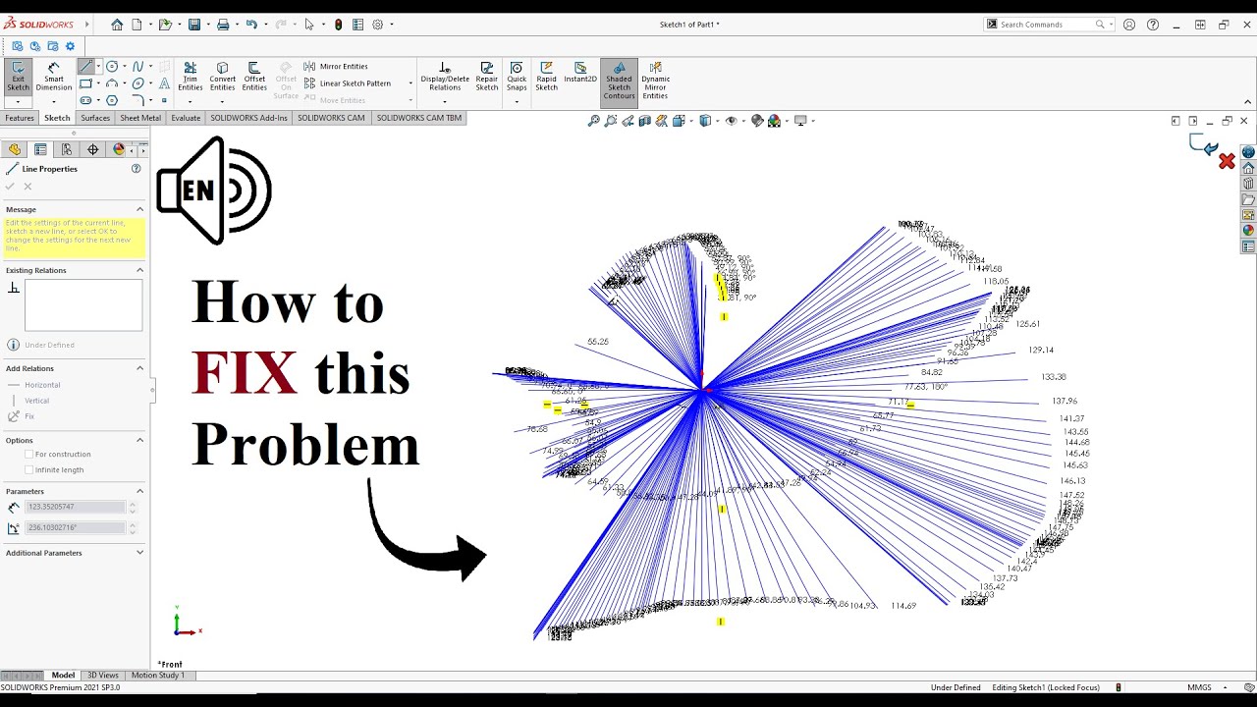Click the Save icon
Viewport: 1257px width, 707px height.
(x=194, y=25)
